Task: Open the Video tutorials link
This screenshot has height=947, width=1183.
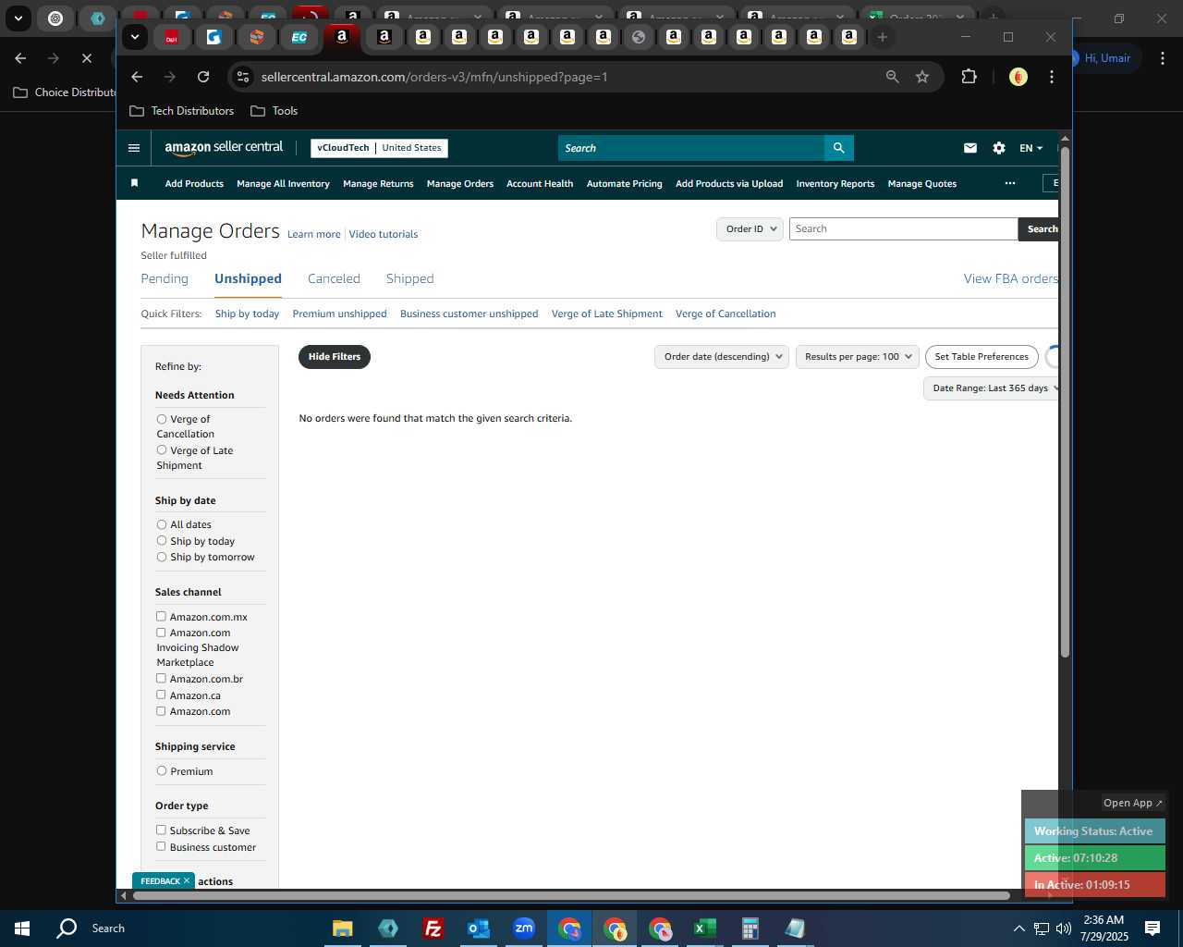Action: coord(384,234)
